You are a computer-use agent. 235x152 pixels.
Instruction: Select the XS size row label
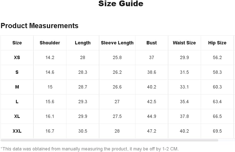(17, 58)
